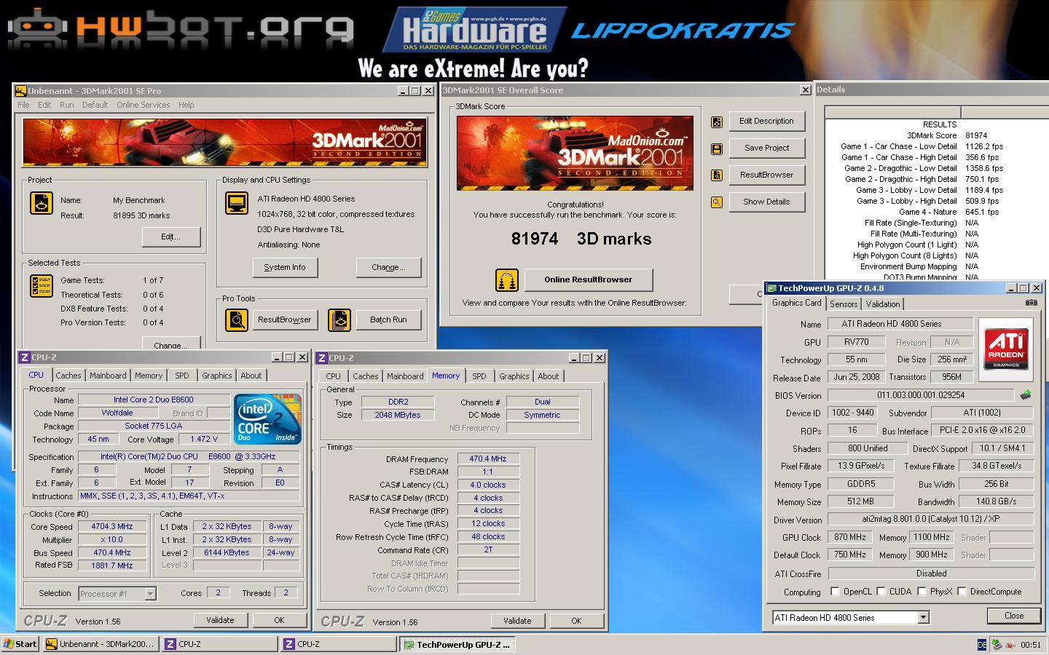Viewport: 1049px width, 655px height.
Task: Click the Edit Description icon in the score window
Action: point(717,122)
